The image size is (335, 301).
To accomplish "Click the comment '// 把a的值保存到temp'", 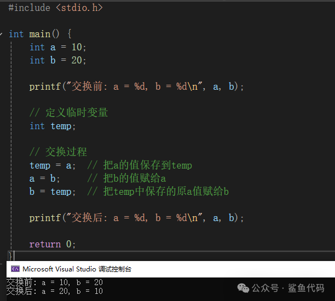I will pyautogui.click(x=140, y=165).
